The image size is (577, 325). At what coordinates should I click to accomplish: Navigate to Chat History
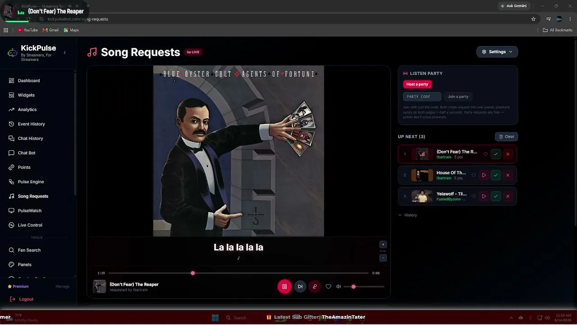point(30,139)
